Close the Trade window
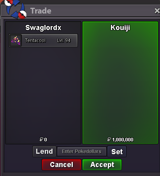 coord(157,11)
